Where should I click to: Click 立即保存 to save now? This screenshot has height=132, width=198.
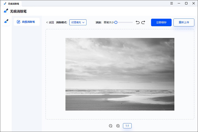[161, 22]
